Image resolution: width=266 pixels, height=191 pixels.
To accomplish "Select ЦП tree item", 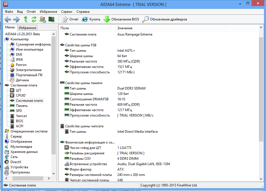I will [x=18, y=90].
